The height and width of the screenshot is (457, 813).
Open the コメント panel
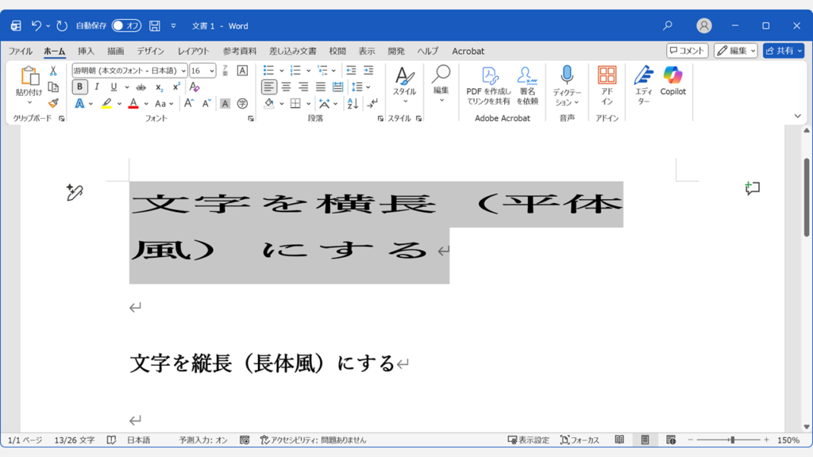click(x=687, y=50)
